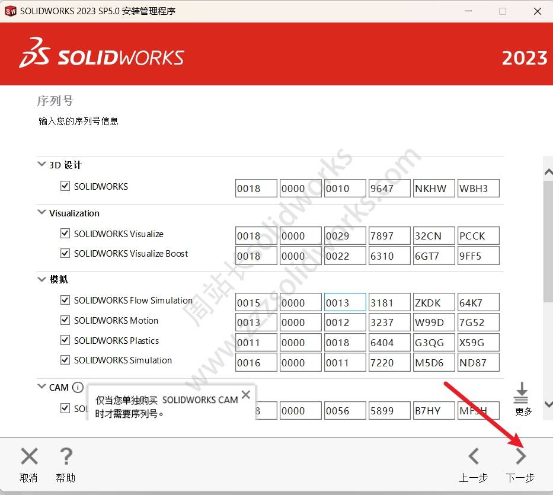This screenshot has height=495, width=553.
Task: Collapse the 模拟 section
Action: [41, 279]
